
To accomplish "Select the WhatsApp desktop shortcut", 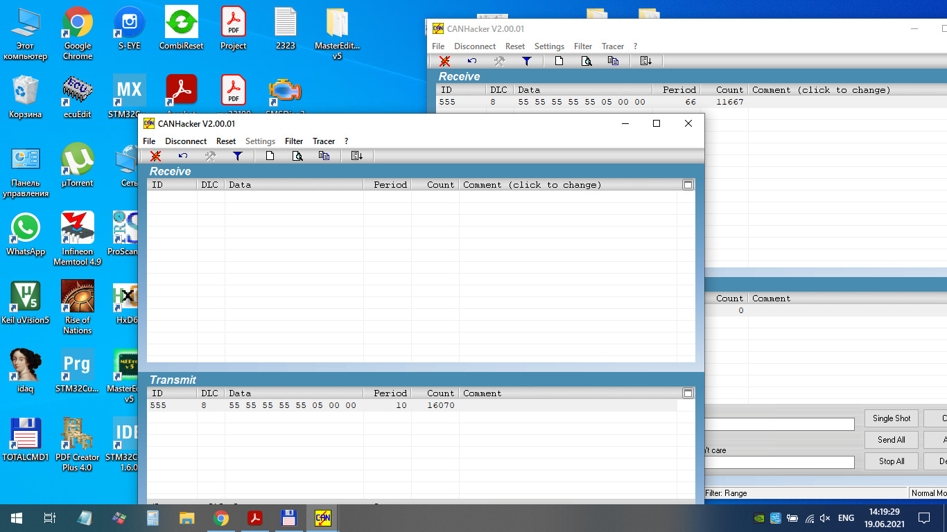I will [26, 234].
